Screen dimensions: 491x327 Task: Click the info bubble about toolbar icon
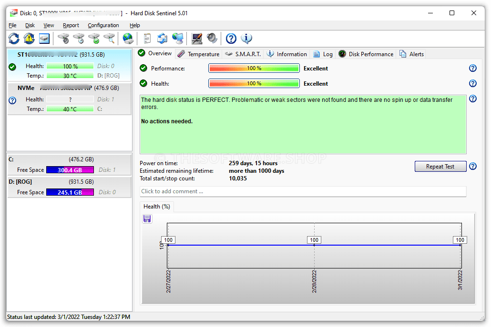pos(246,39)
